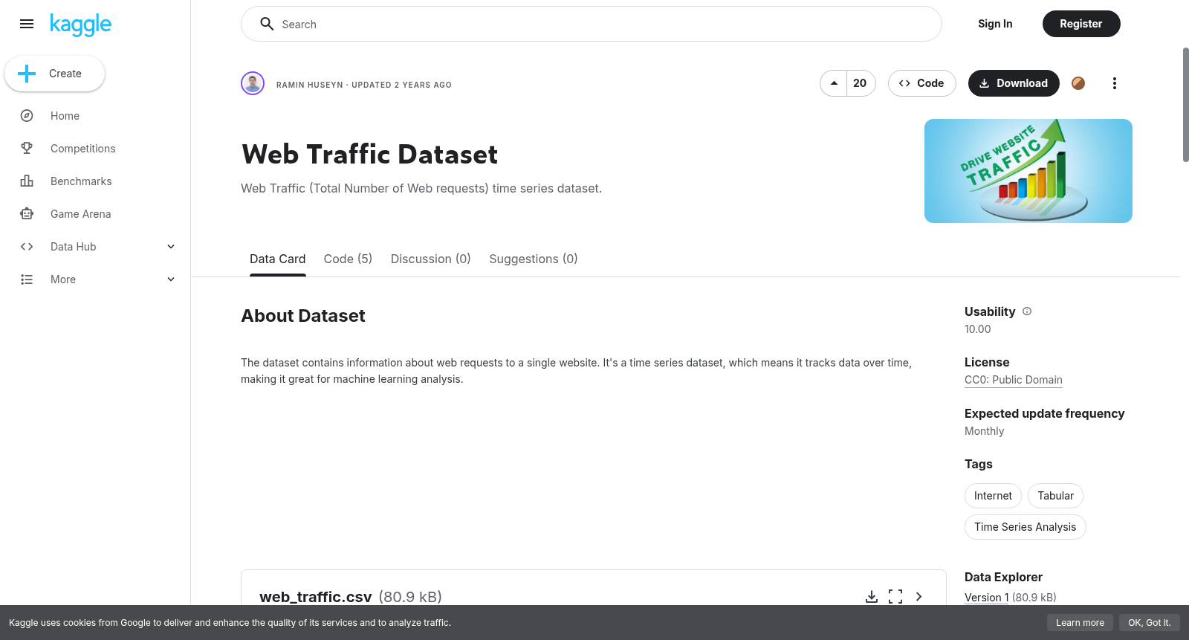Click the dataset cover image thumbnail
The image size is (1189, 640).
click(1028, 171)
